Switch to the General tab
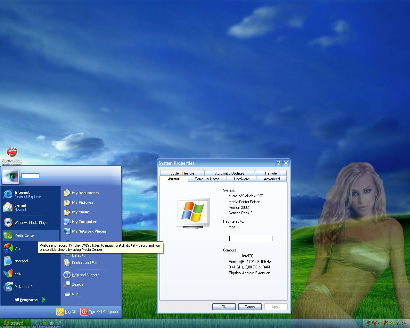410x328 pixels. pyautogui.click(x=173, y=178)
